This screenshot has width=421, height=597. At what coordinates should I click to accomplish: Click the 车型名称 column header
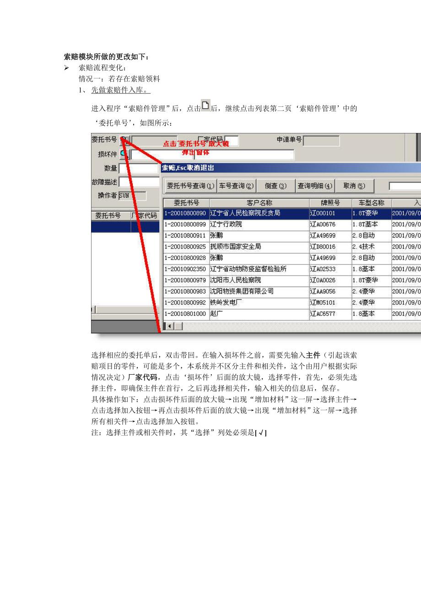tap(371, 203)
